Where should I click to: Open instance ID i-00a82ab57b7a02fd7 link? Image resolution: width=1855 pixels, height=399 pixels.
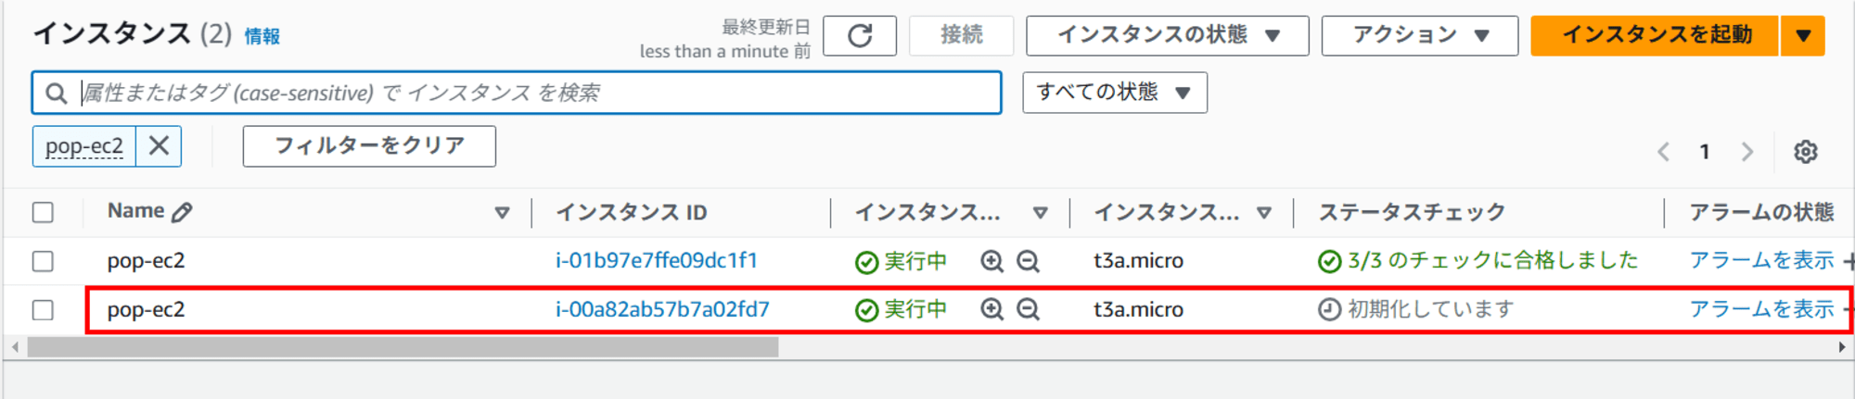(x=662, y=309)
